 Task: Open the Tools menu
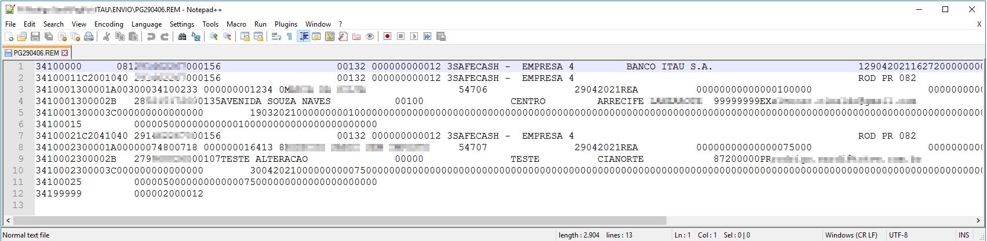(210, 24)
